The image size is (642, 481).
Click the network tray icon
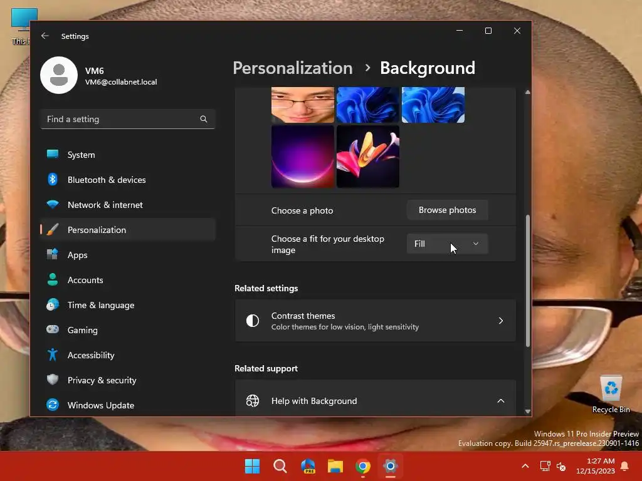tap(545, 466)
